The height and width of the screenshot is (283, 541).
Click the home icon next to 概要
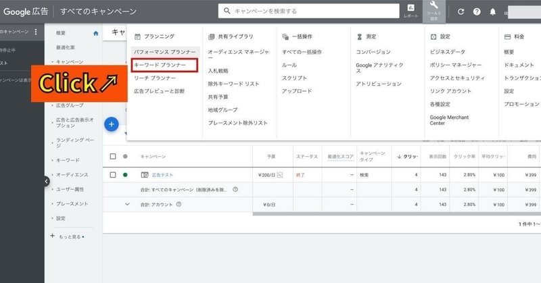point(96,33)
